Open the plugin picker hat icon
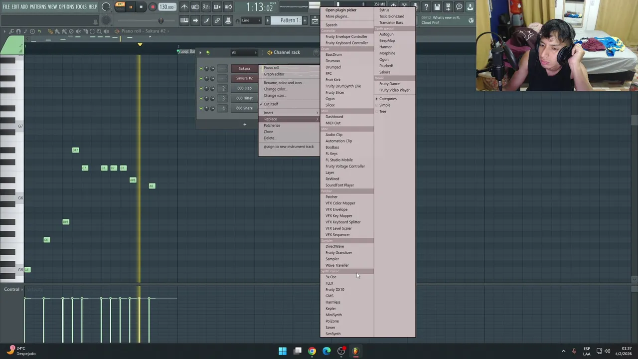638x359 pixels. point(228,20)
